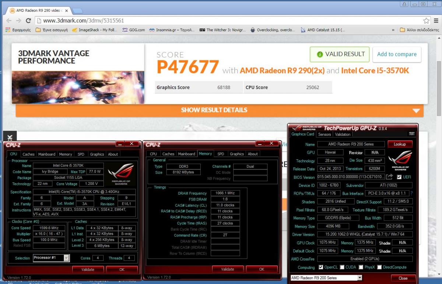Click Validate in CPU-Z memory window
The image size is (442, 284).
click(x=227, y=269)
